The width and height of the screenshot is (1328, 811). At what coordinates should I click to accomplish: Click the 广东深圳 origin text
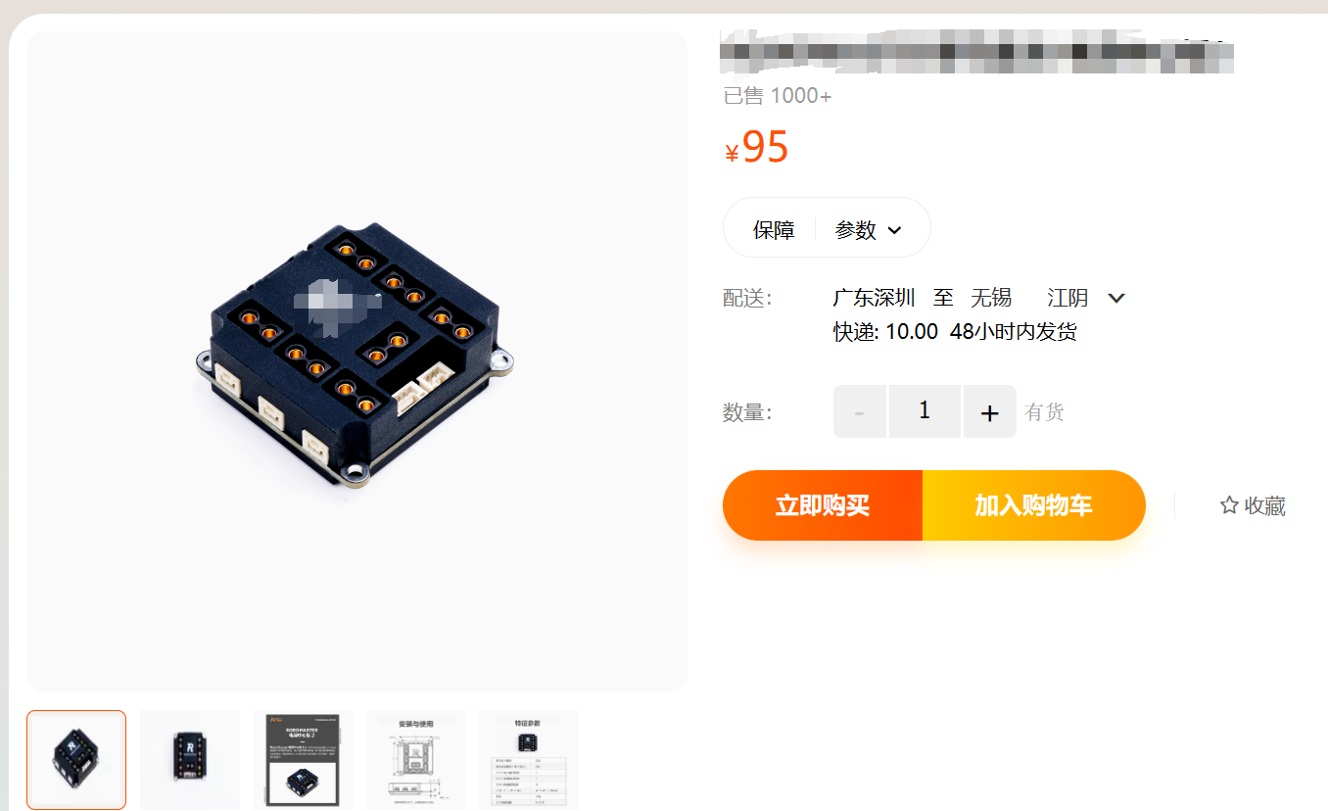[874, 298]
